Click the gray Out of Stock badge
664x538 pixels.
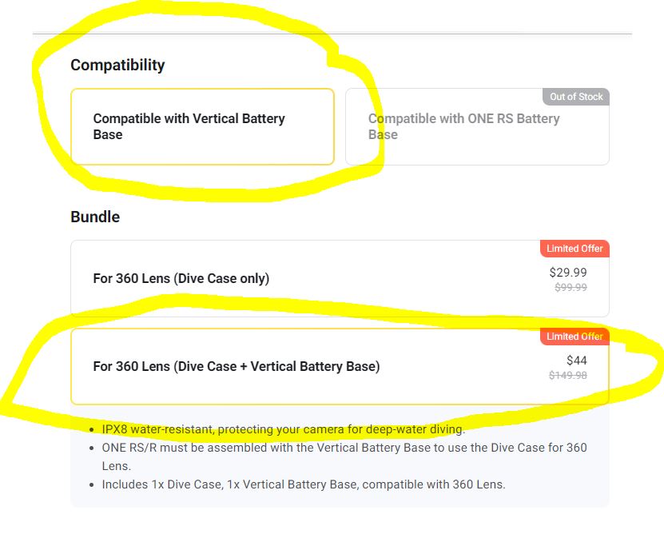point(576,97)
